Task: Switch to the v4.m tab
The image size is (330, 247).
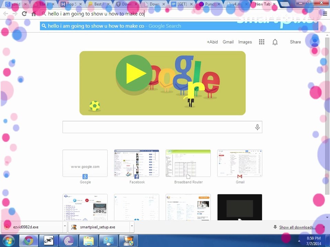Action: tap(237, 4)
